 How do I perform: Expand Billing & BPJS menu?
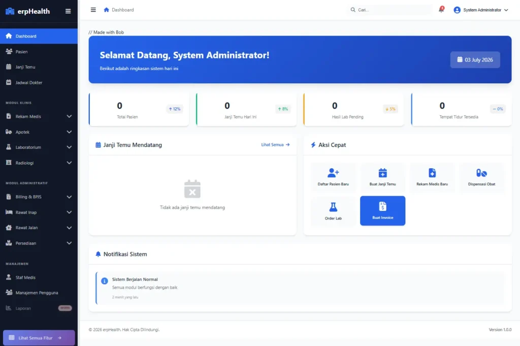39,197
